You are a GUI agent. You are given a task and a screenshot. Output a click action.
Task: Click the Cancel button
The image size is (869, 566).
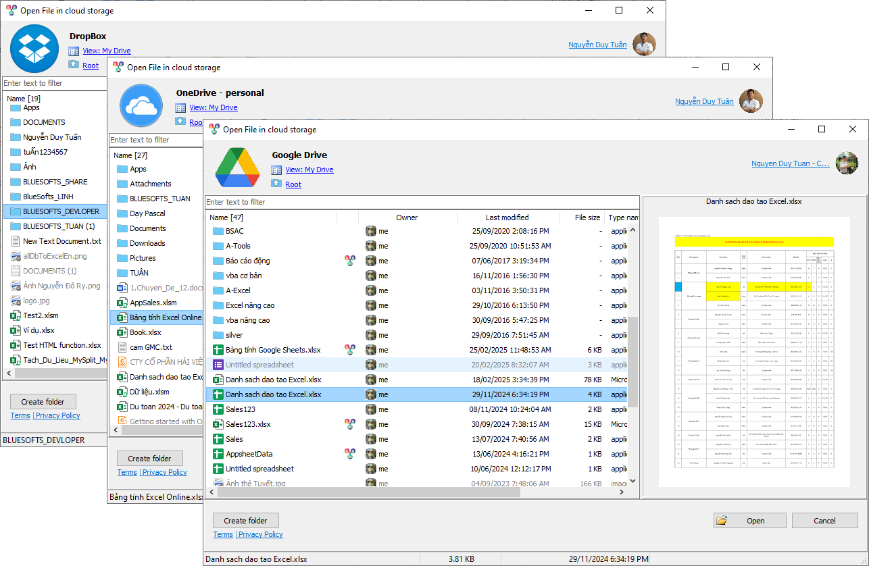[x=825, y=521]
